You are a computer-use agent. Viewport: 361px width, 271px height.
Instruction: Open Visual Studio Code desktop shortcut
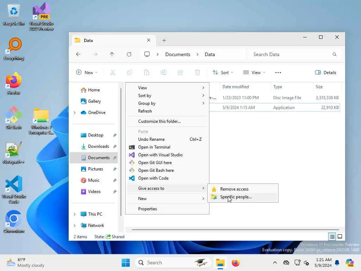(x=14, y=189)
